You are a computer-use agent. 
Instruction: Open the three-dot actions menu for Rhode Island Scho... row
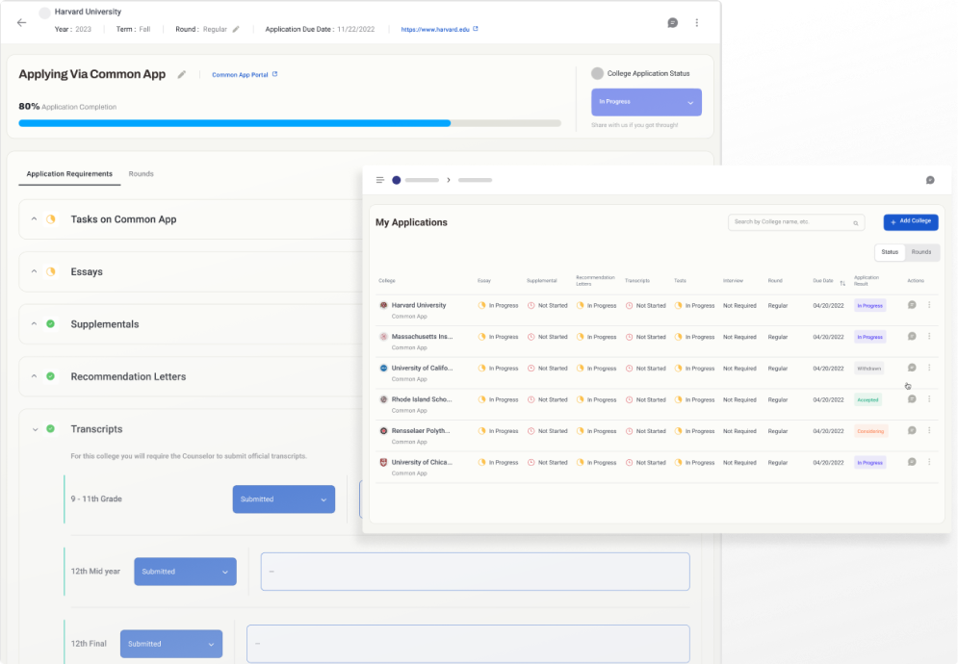[x=929, y=399]
